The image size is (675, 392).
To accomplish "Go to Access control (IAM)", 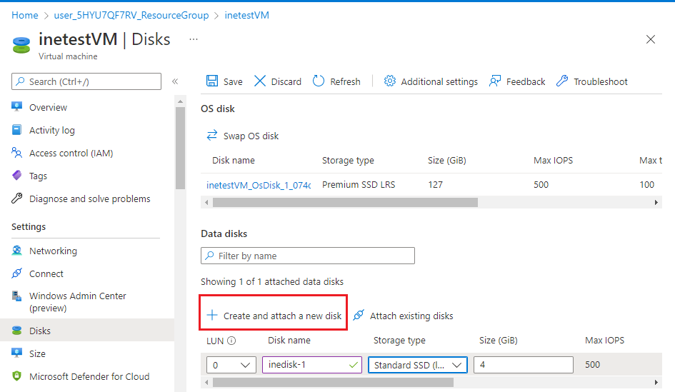I will (71, 153).
